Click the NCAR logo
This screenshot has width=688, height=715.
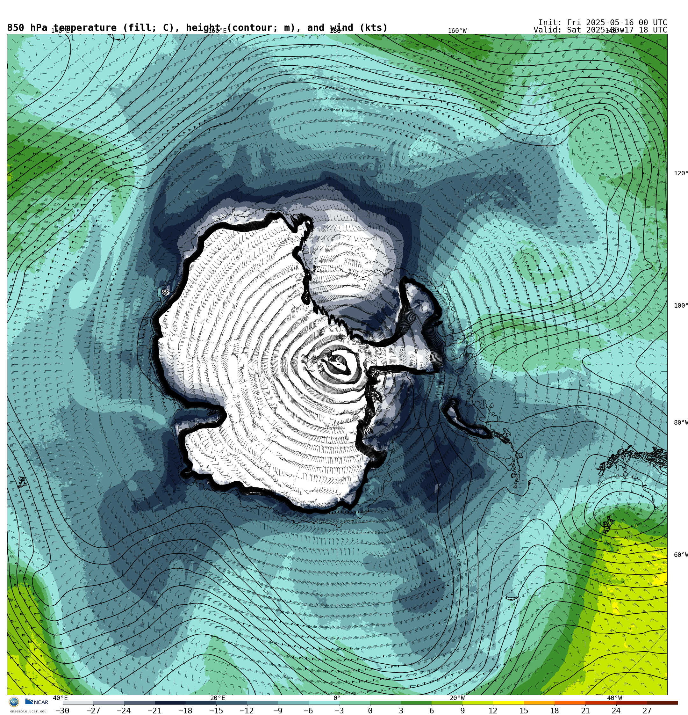(x=37, y=702)
